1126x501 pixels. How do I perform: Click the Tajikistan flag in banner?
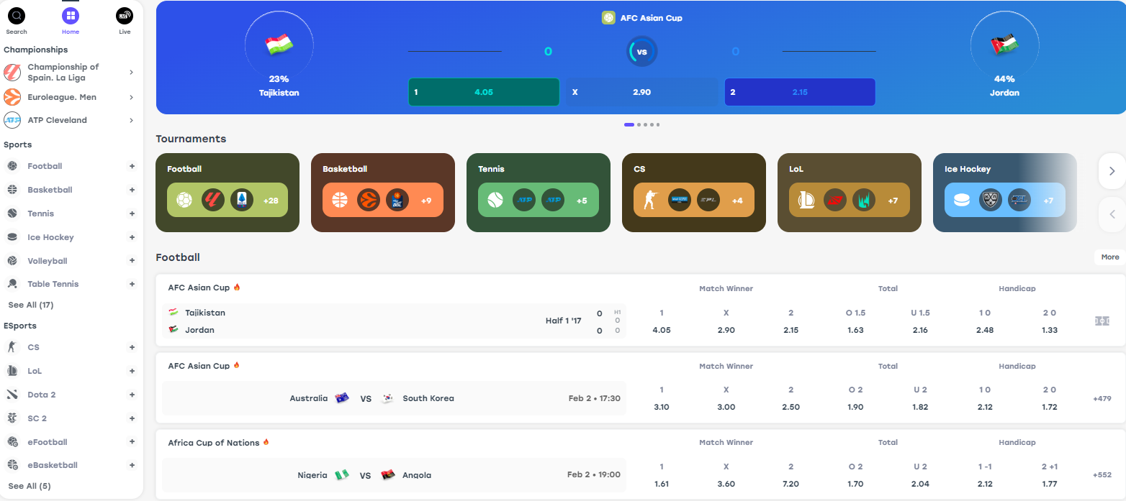pos(279,45)
